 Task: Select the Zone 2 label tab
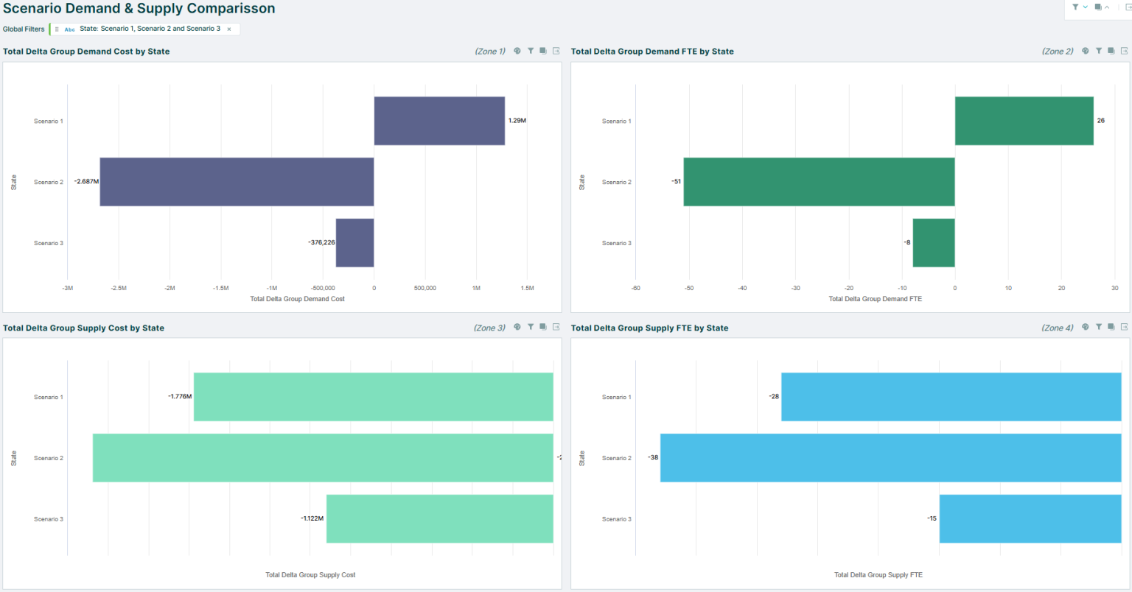(1059, 51)
